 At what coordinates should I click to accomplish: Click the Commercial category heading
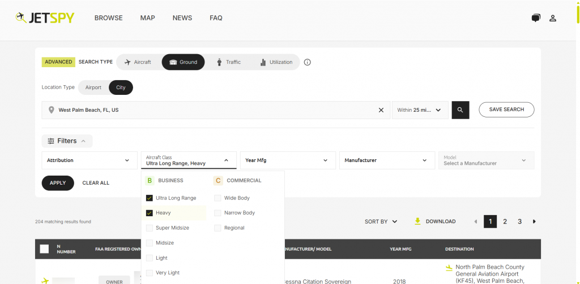(x=244, y=180)
